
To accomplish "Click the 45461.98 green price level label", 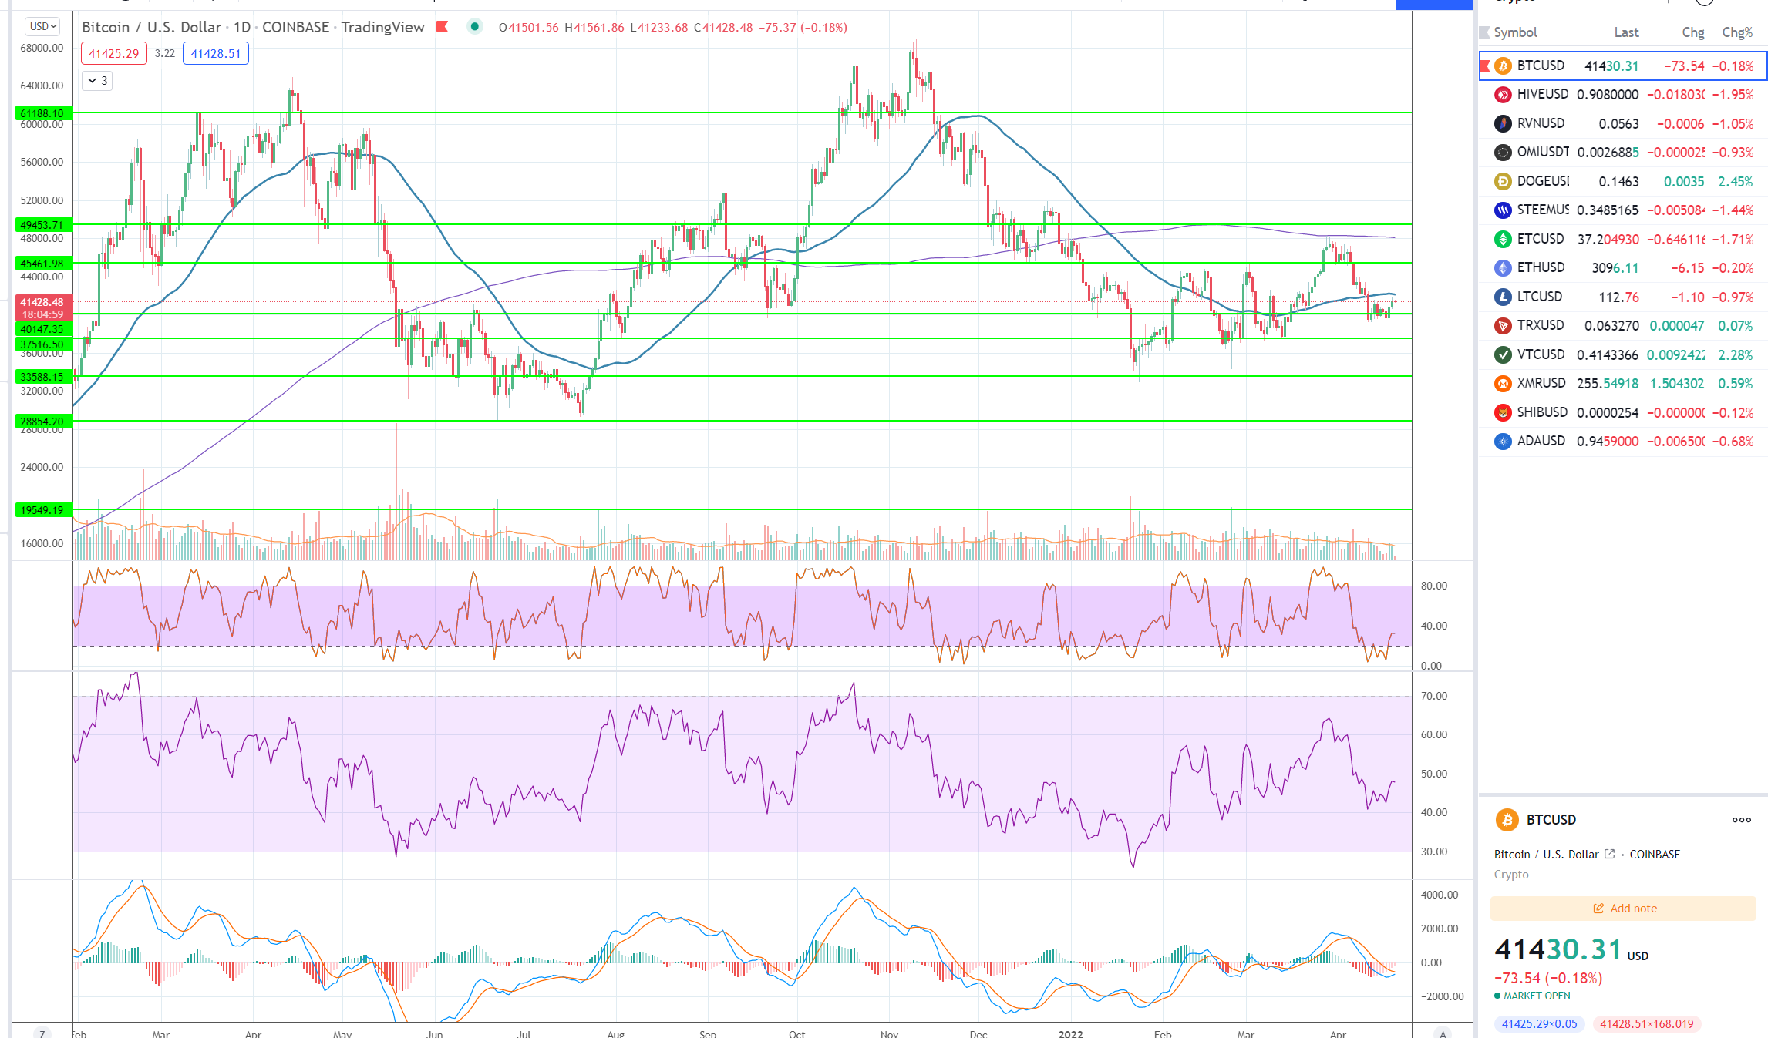I will pyautogui.click(x=43, y=264).
